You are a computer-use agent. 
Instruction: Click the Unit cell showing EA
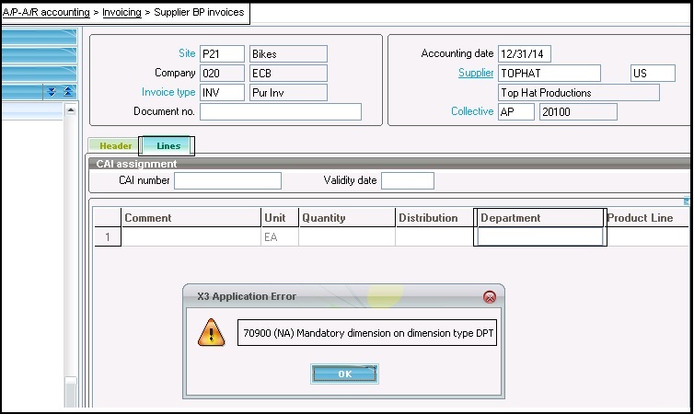click(x=280, y=237)
